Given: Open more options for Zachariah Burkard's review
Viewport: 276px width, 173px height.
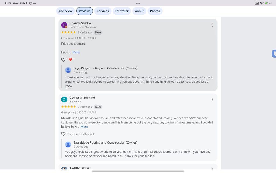Looking at the screenshot, I should pos(212,99).
